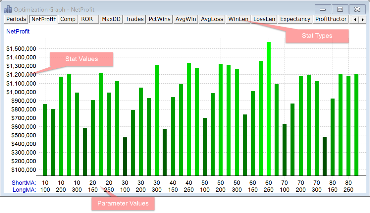
Task: Open the Expectancy tab
Action: click(x=295, y=19)
